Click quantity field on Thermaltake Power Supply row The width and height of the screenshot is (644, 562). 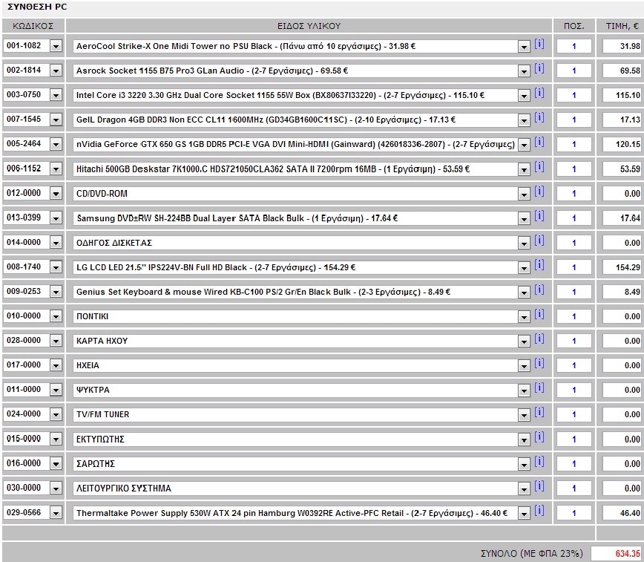click(574, 513)
